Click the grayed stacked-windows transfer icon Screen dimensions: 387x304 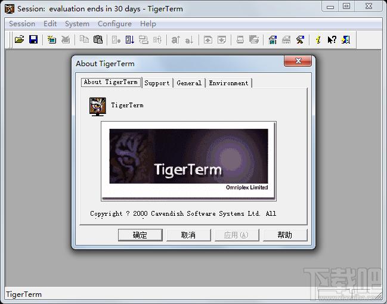point(144,39)
